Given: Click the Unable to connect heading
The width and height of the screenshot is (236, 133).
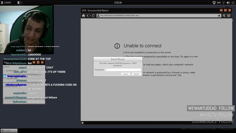Looking at the screenshot, I should [x=142, y=46].
